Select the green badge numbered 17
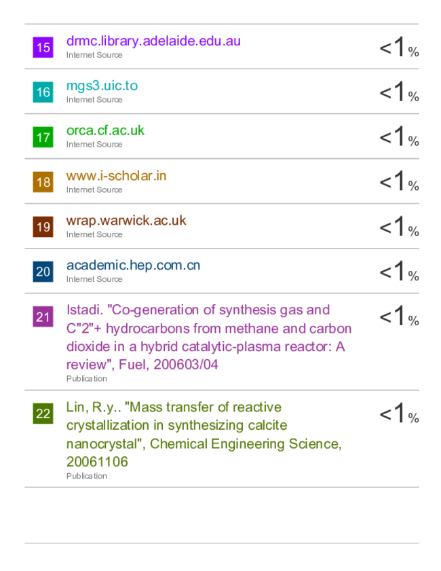 pos(43,137)
